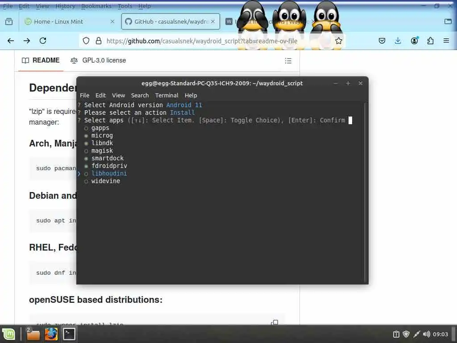Maximize the terminal window with plus button

click(348, 84)
